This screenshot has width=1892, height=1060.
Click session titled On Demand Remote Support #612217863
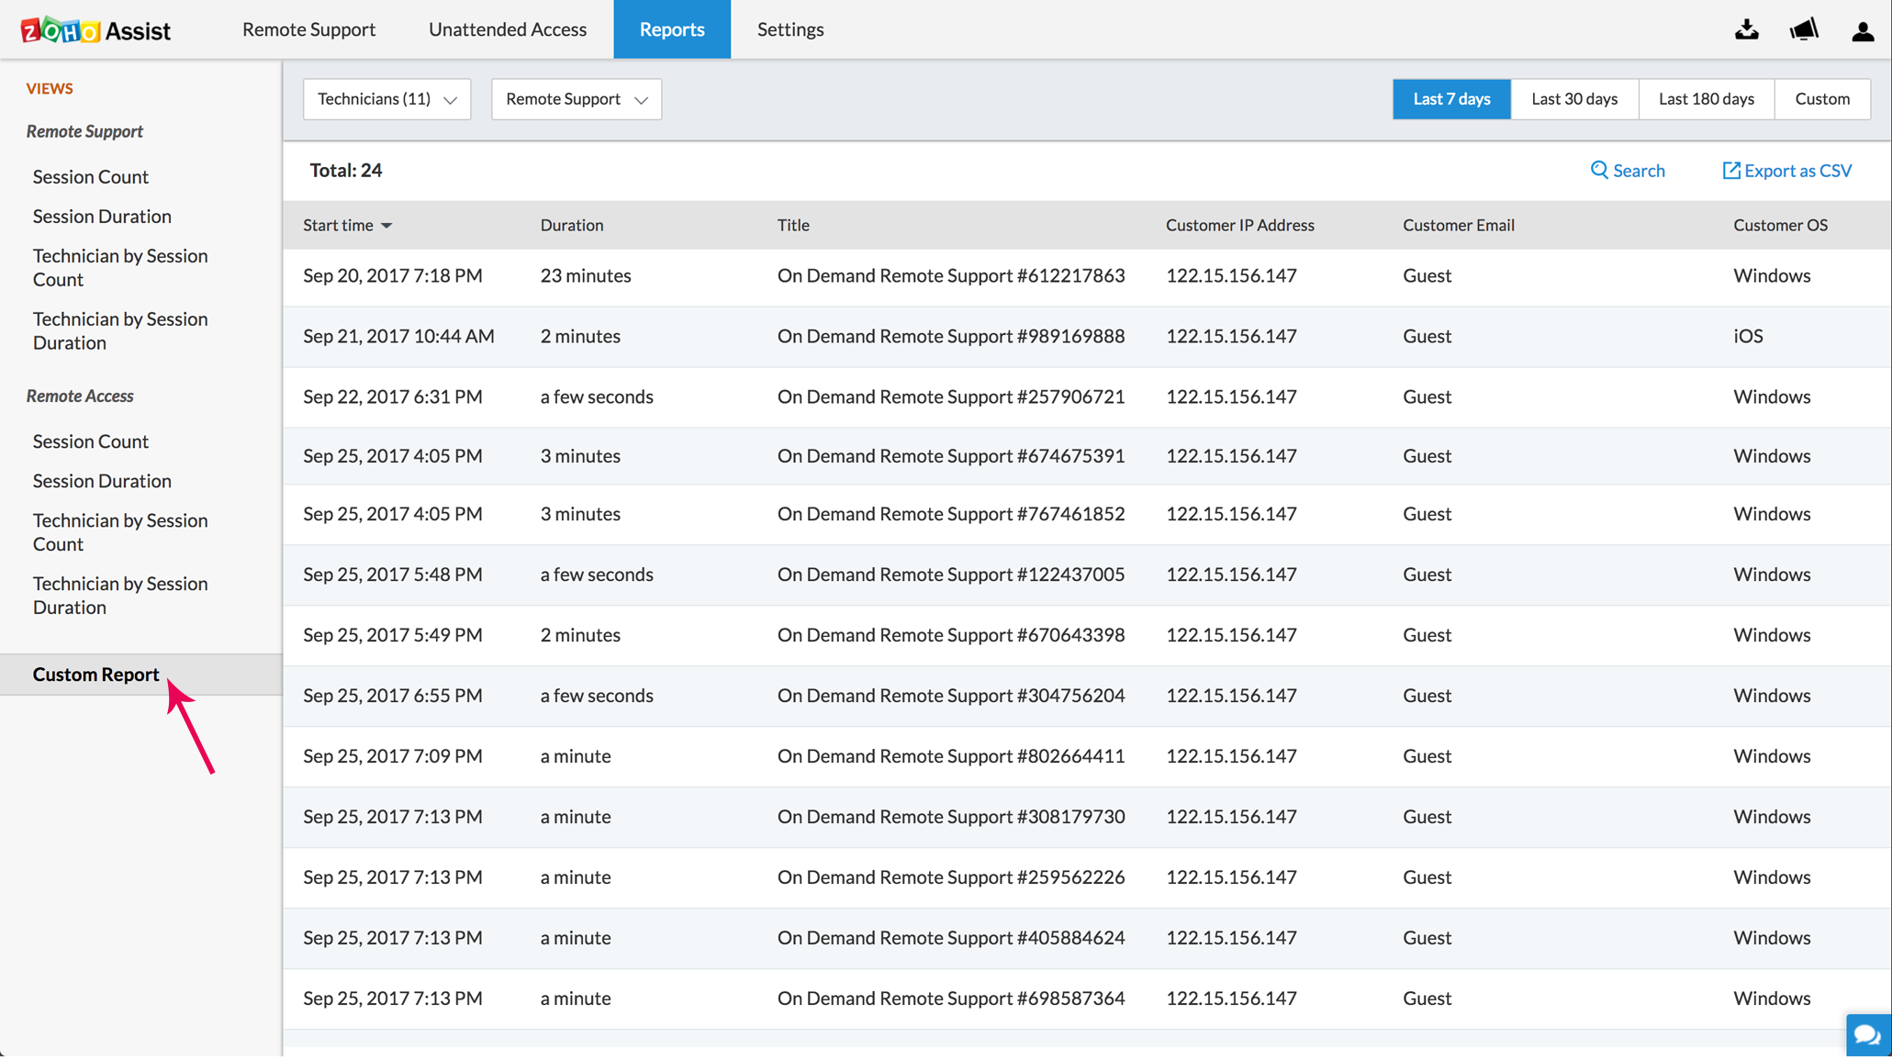(951, 274)
